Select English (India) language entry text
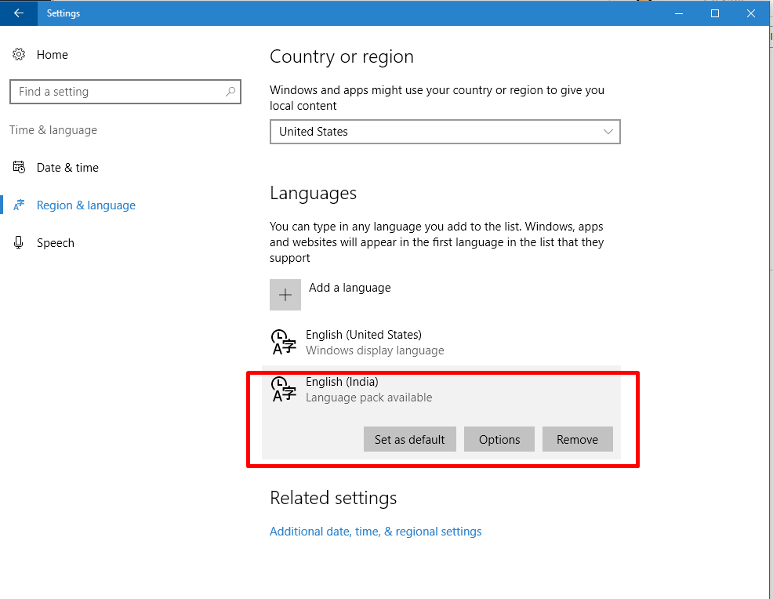The height and width of the screenshot is (599, 773). (x=342, y=382)
